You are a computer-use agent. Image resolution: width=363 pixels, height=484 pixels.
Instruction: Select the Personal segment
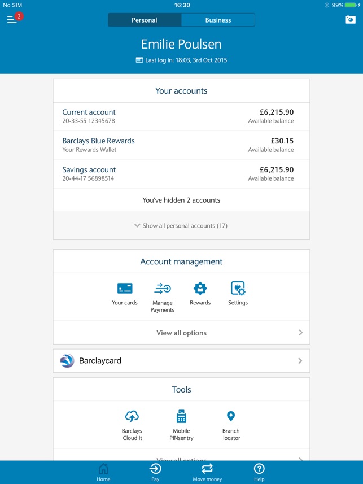tap(145, 20)
